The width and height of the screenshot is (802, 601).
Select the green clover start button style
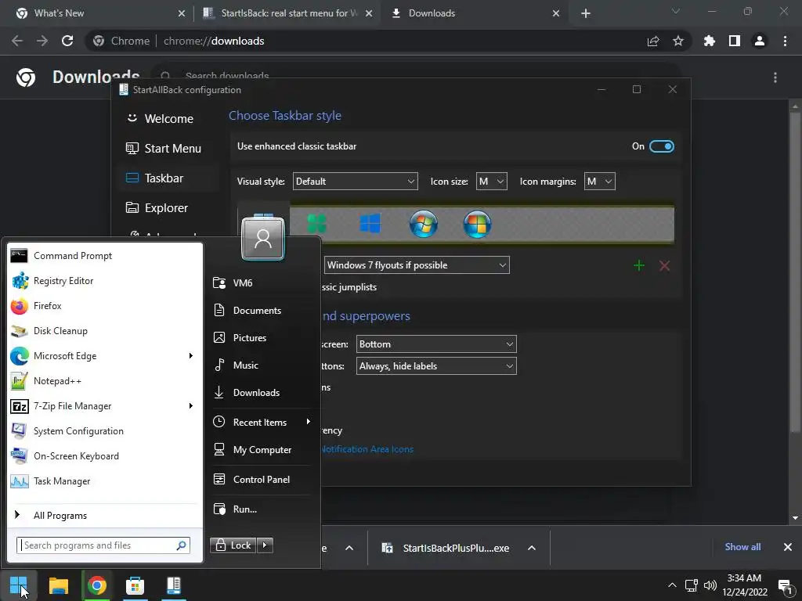click(316, 224)
